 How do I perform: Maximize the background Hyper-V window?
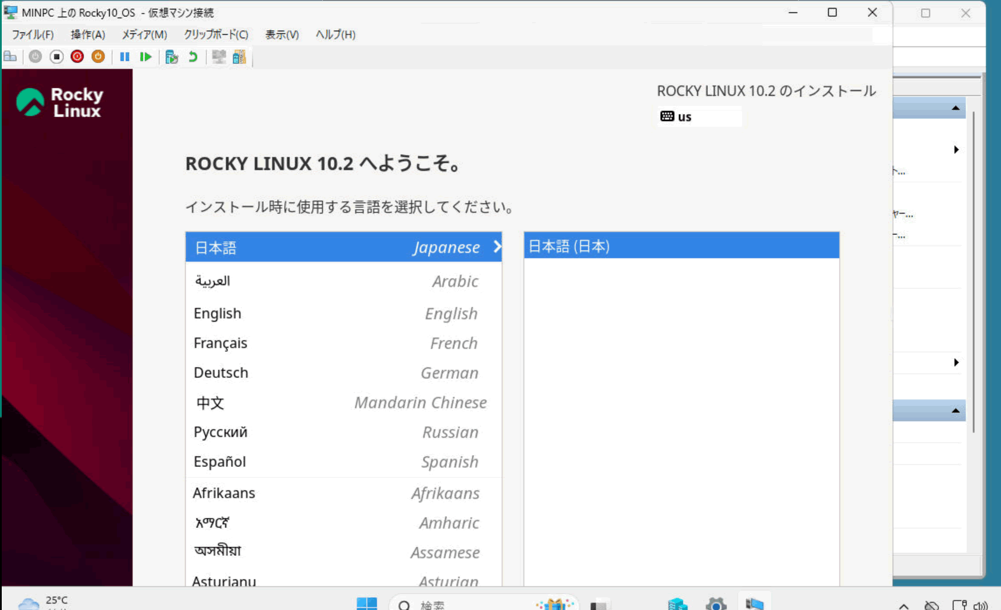[925, 13]
